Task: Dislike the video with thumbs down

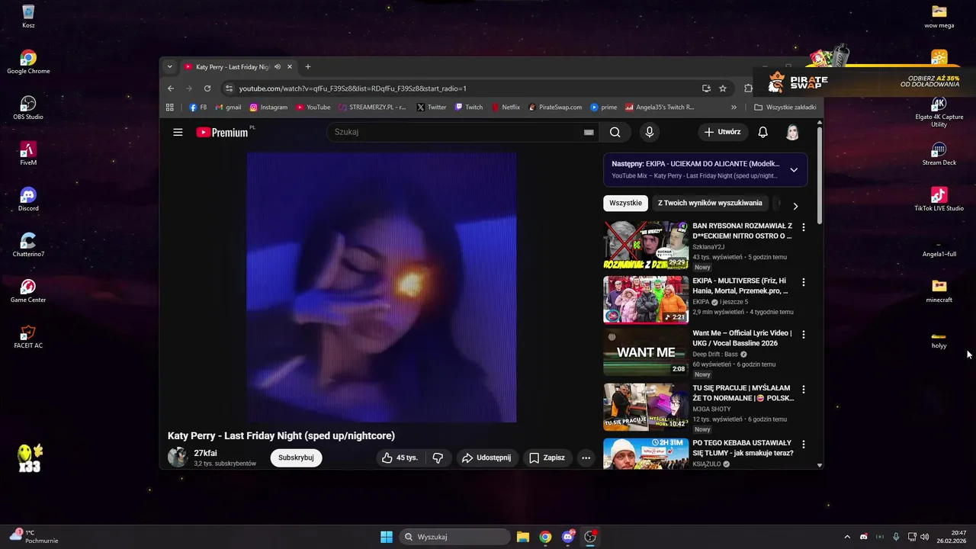Action: (x=438, y=457)
